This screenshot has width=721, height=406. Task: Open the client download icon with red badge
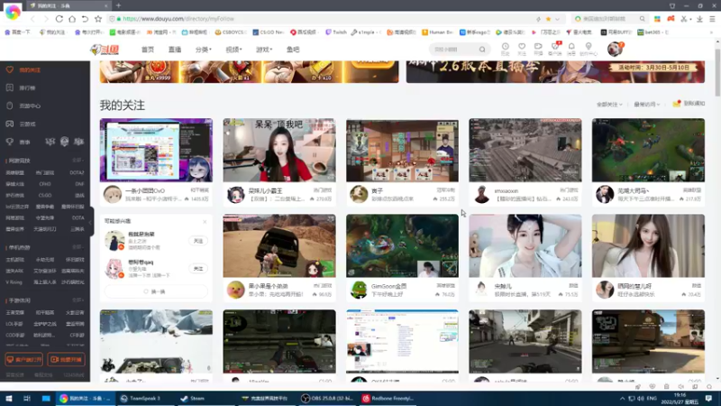(x=555, y=49)
